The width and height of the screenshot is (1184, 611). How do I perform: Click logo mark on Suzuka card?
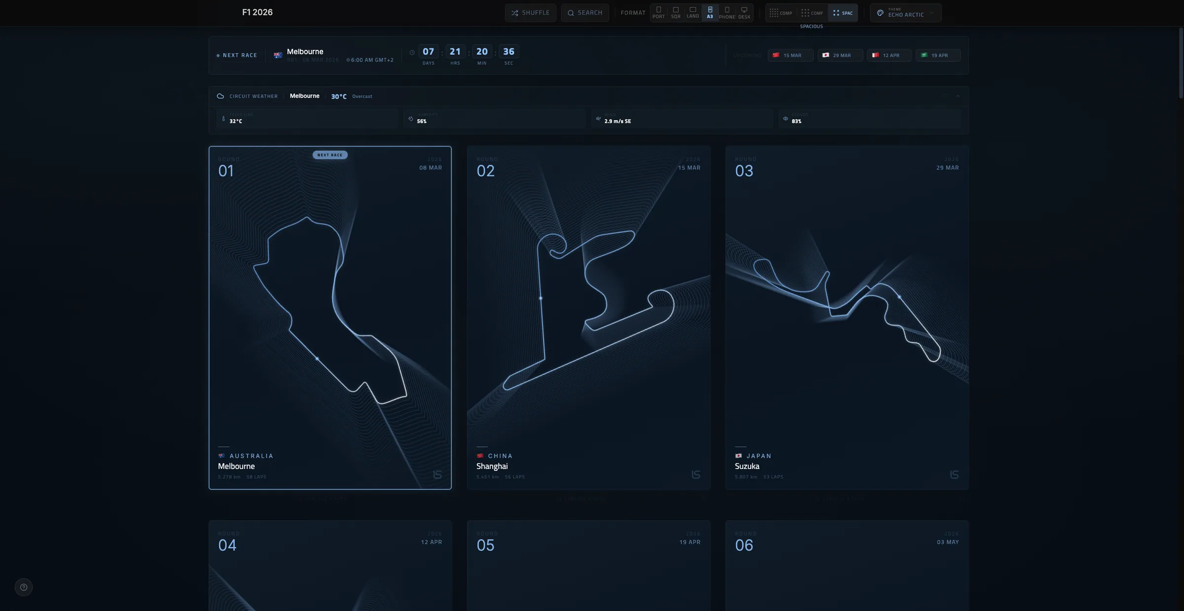(954, 474)
